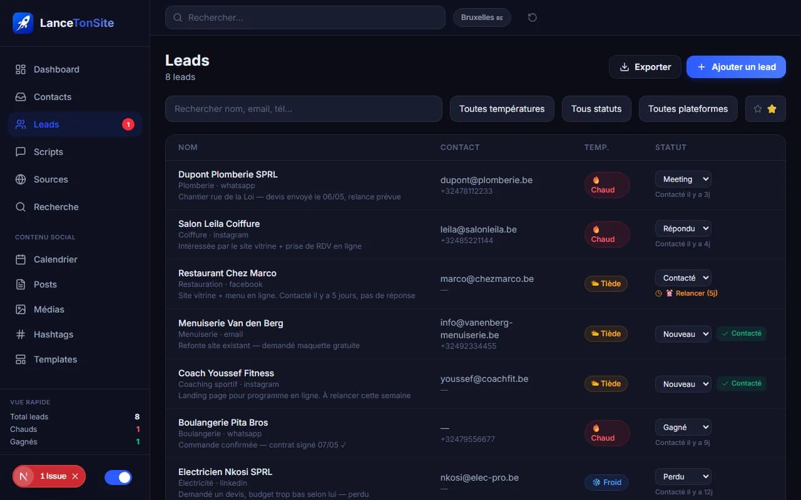Click the Dupont Plomberie SPRL lead name

[228, 174]
